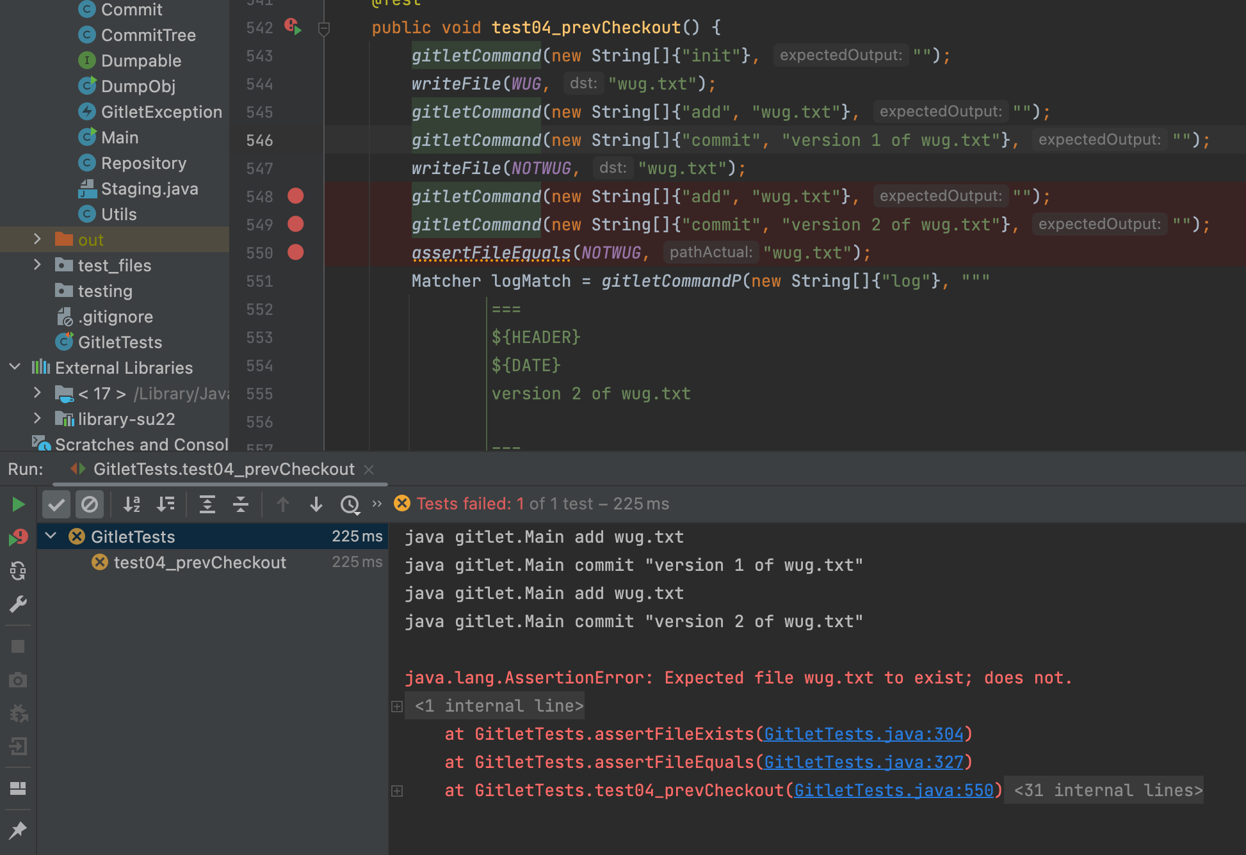Jump to next failed test arrow
This screenshot has width=1246, height=855.
316,505
